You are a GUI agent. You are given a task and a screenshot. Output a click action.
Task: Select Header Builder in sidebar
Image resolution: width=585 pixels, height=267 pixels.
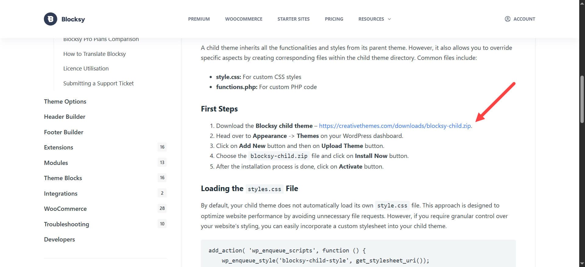click(65, 117)
